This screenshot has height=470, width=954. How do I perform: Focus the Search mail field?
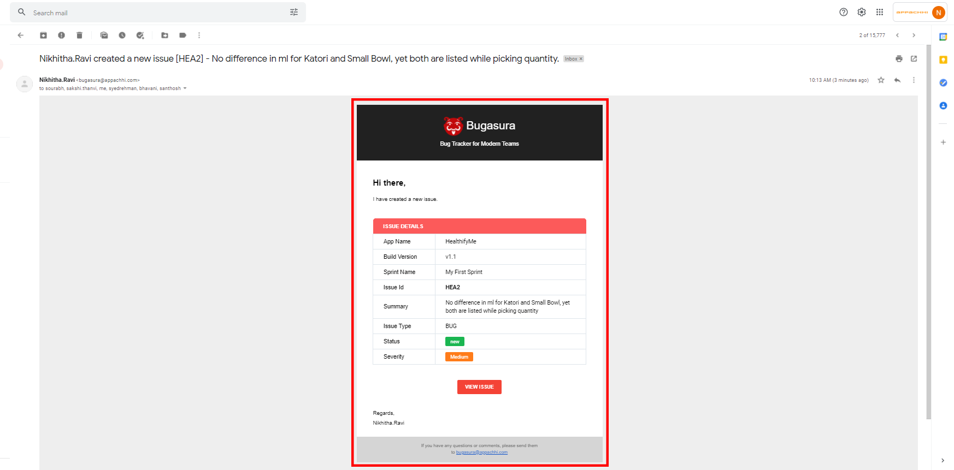click(x=158, y=13)
